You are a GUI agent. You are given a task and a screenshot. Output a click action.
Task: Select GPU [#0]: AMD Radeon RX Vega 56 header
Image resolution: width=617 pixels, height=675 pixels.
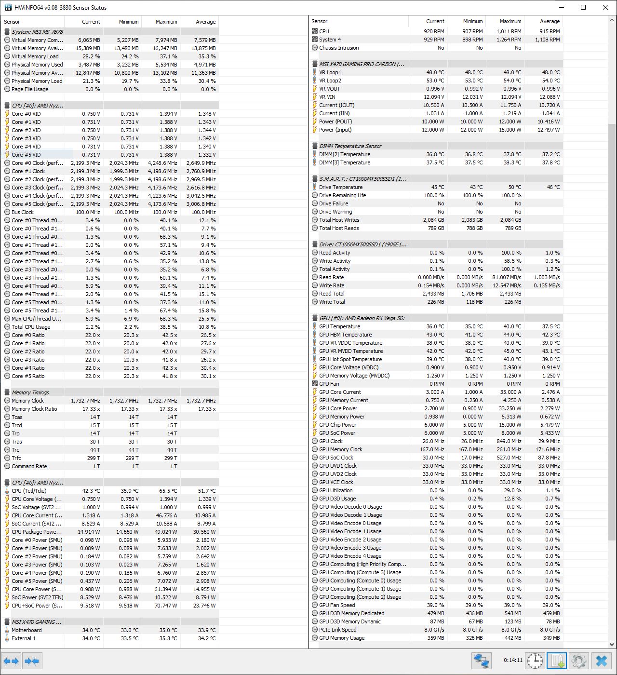click(x=437, y=318)
